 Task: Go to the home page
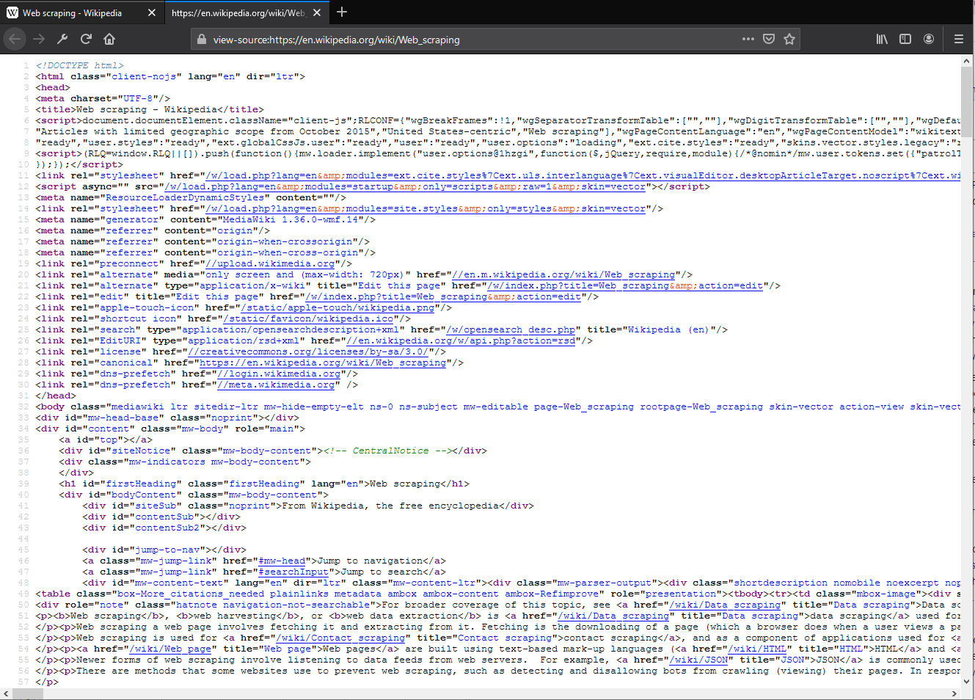[x=109, y=39]
